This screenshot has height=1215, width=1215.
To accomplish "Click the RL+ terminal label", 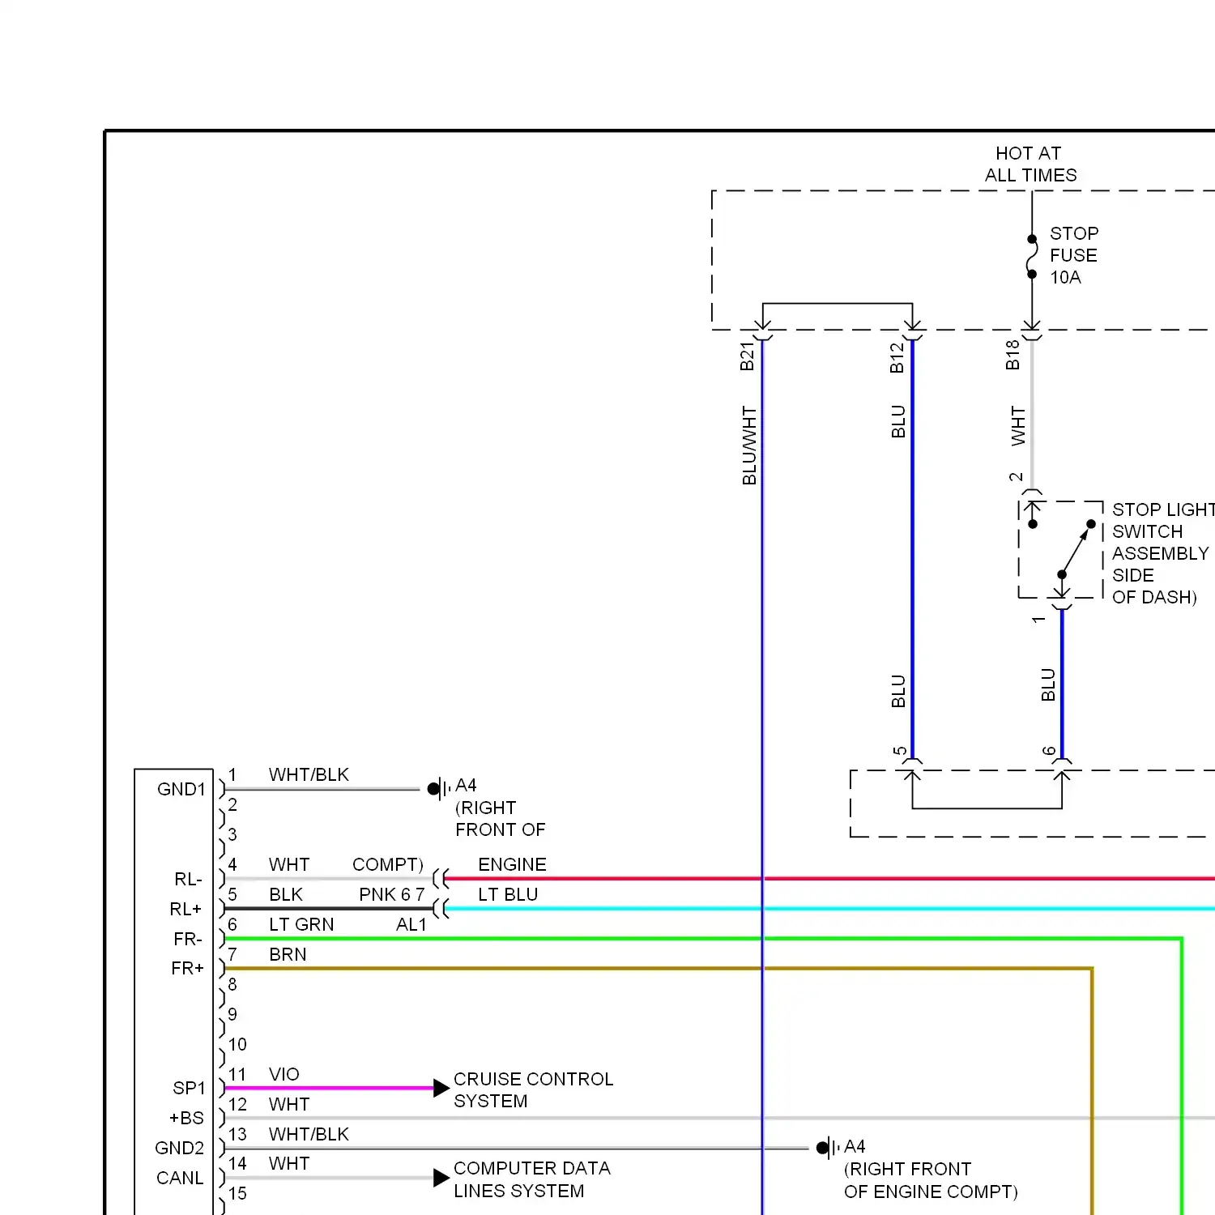I will (185, 909).
